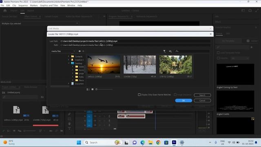Click the Premiere Pro Home icon
The width and height of the screenshot is (261, 147).
point(5,11)
